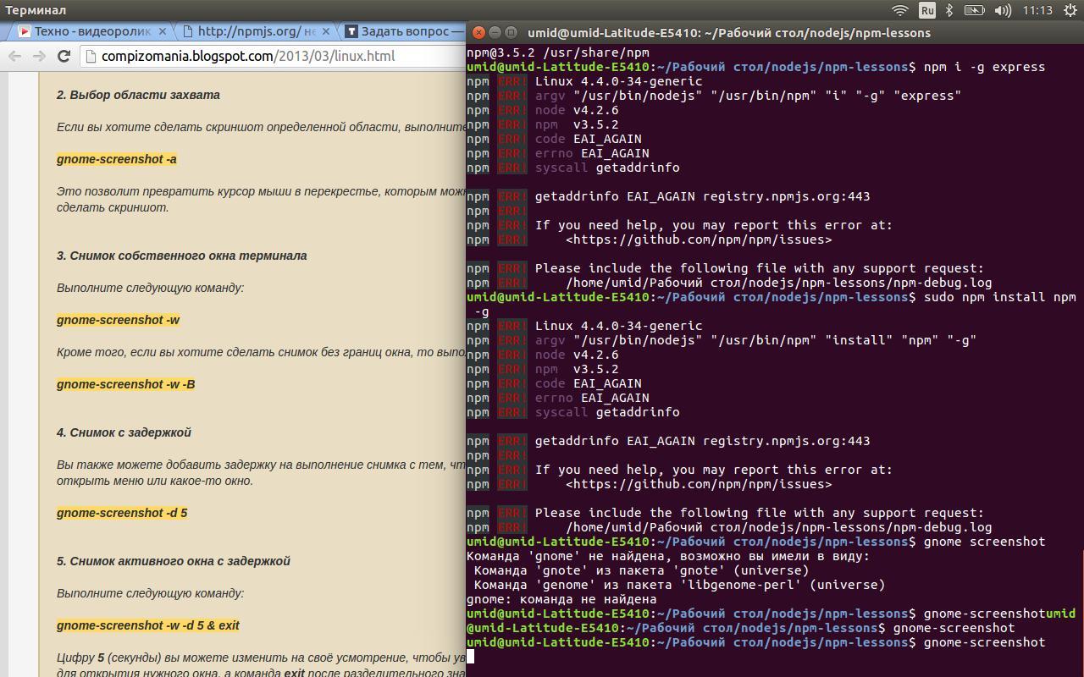
Task: Click the terminal cursor block on last line
Action: point(470,657)
